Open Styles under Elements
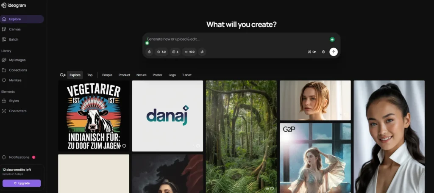The width and height of the screenshot is (434, 193). (x=14, y=101)
